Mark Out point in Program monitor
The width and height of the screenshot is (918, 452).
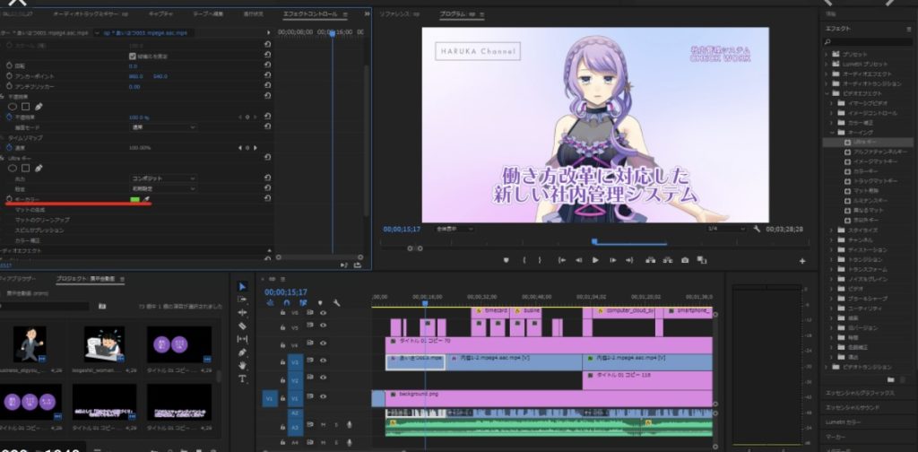540,261
